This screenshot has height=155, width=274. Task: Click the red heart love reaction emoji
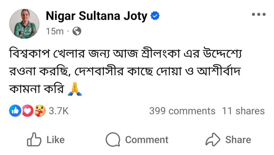27,111
